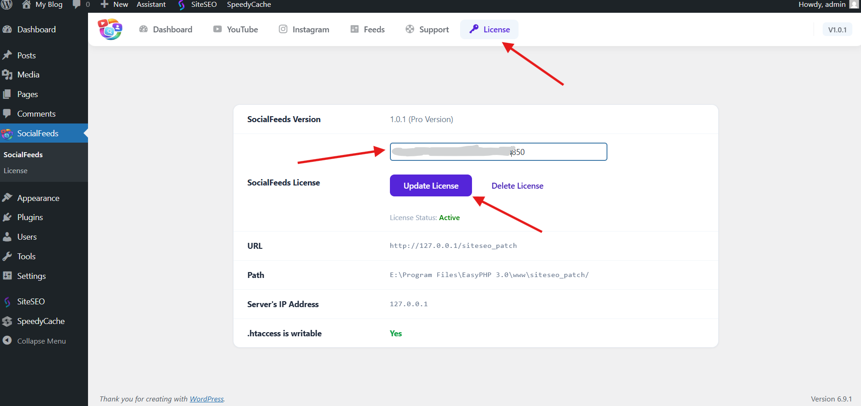Open SpeedyCache in the admin bar
The width and height of the screenshot is (861, 406).
click(249, 4)
